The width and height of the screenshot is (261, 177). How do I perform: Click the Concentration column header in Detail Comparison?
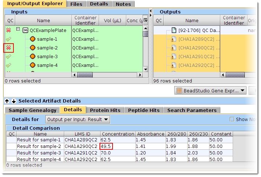(x=118, y=134)
